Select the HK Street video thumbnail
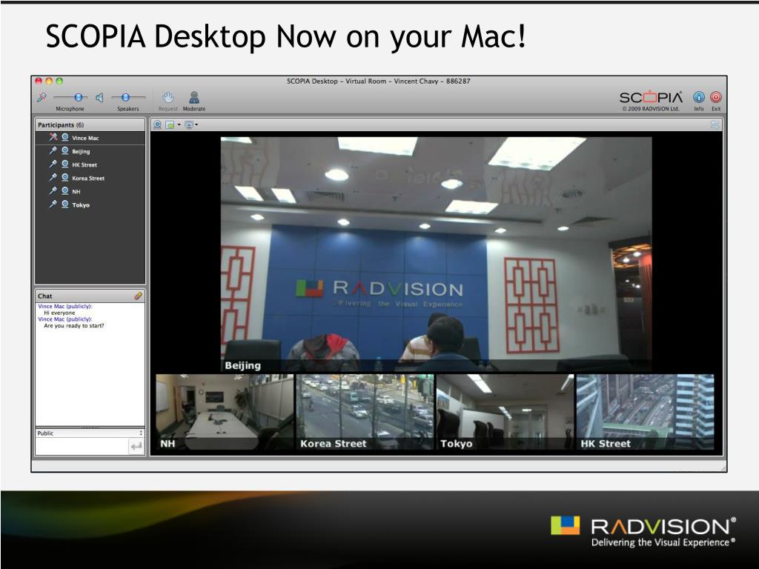Image resolution: width=759 pixels, height=569 pixels. (x=646, y=412)
